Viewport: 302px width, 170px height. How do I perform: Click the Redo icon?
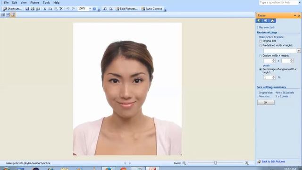[x=73, y=8]
